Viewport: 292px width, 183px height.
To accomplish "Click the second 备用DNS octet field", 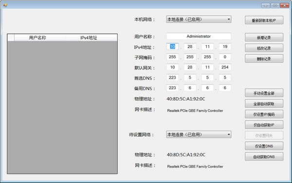I will (190, 88).
